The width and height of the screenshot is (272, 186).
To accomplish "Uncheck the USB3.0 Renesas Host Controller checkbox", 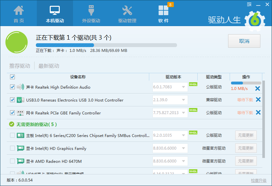I will point(12,100).
